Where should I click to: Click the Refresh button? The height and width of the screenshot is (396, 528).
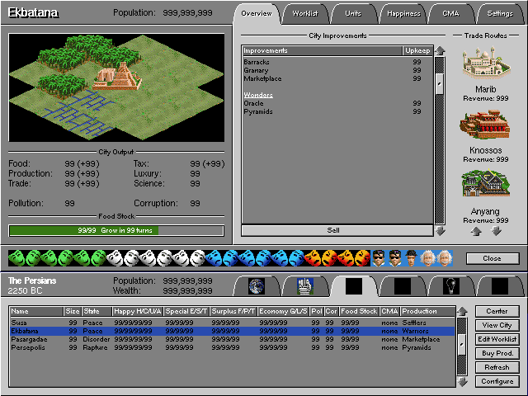click(497, 367)
